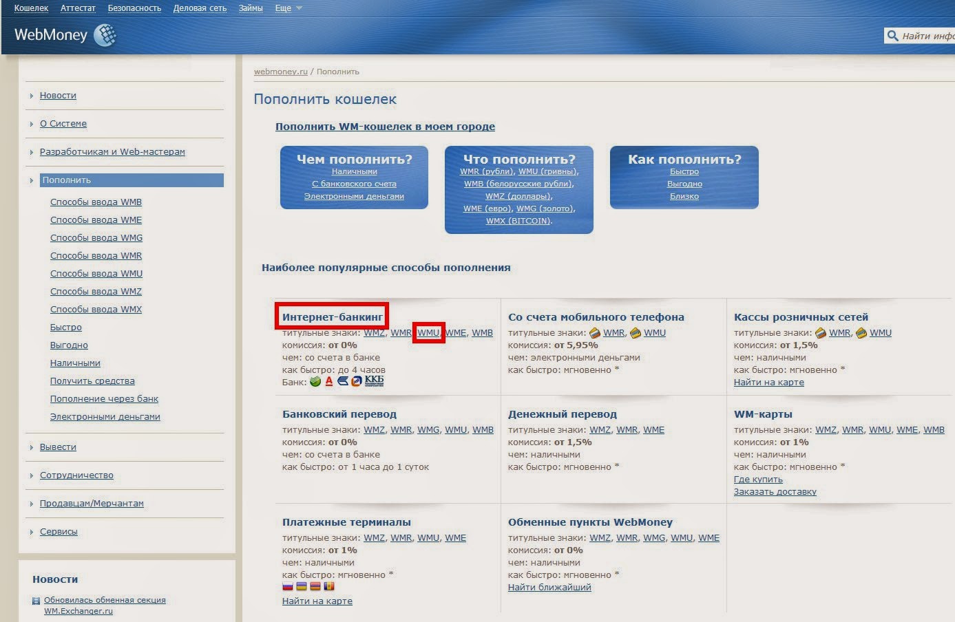Open the Еще dropdown in the top menu

tap(288, 8)
